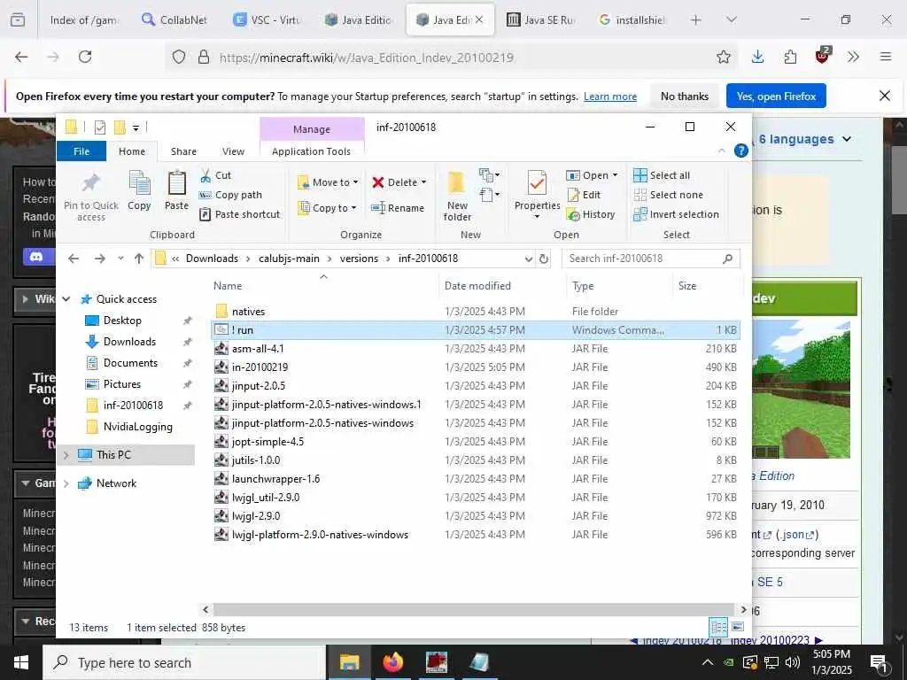The image size is (907, 680).
Task: Collapse Quick access tree node
Action: click(x=66, y=299)
